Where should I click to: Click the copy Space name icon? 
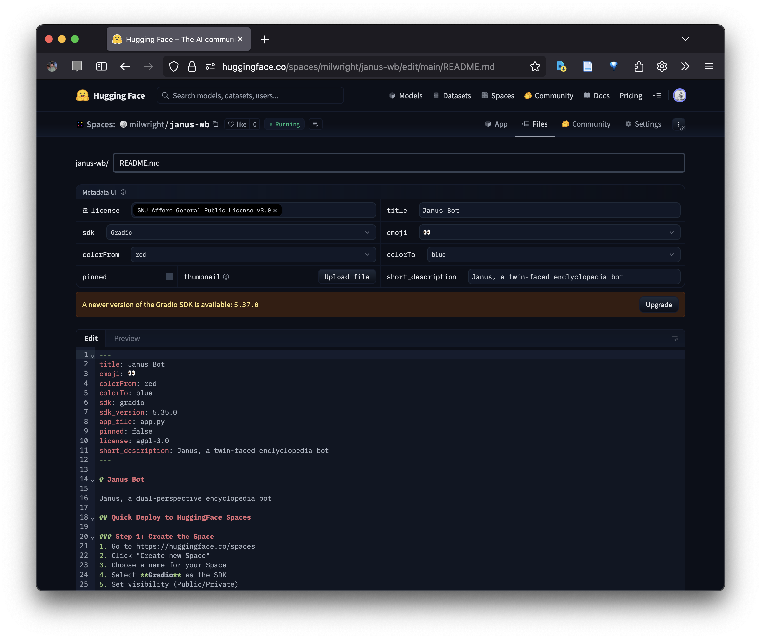click(x=215, y=124)
